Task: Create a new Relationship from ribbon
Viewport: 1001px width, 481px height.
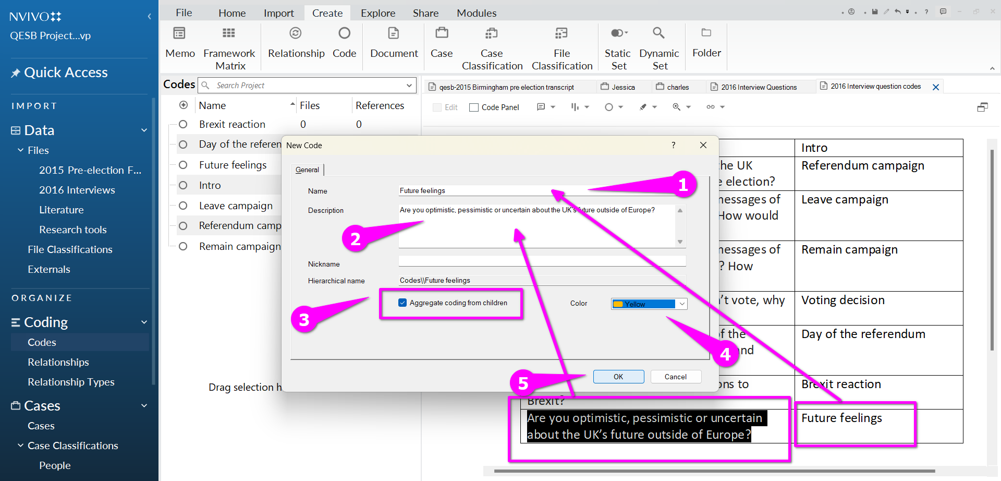Action: 296,34
